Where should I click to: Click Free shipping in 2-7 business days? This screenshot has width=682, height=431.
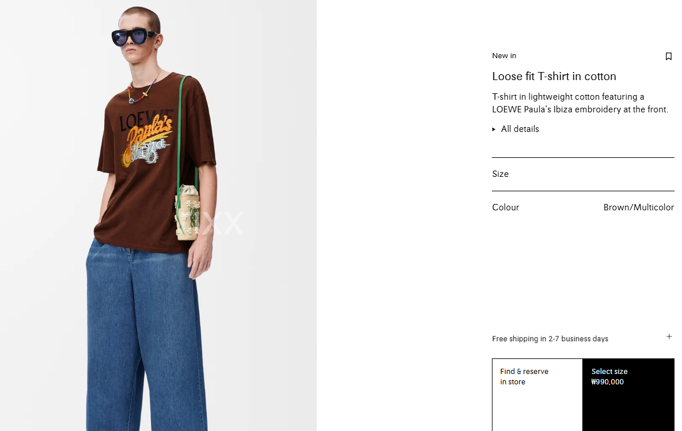click(x=550, y=338)
